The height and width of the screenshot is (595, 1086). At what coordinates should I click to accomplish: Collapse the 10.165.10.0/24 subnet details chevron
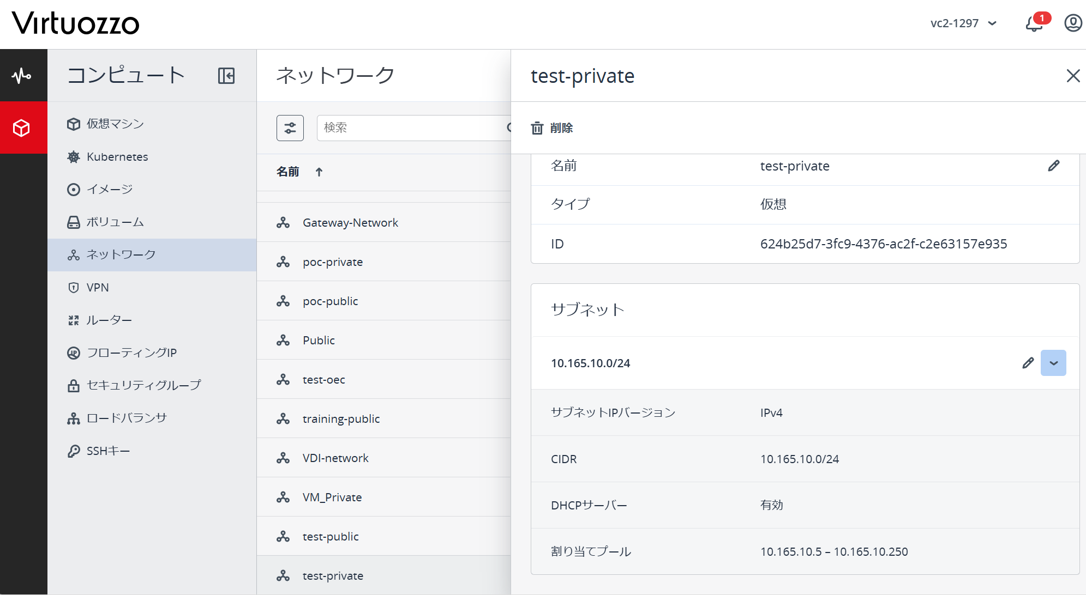click(x=1053, y=363)
